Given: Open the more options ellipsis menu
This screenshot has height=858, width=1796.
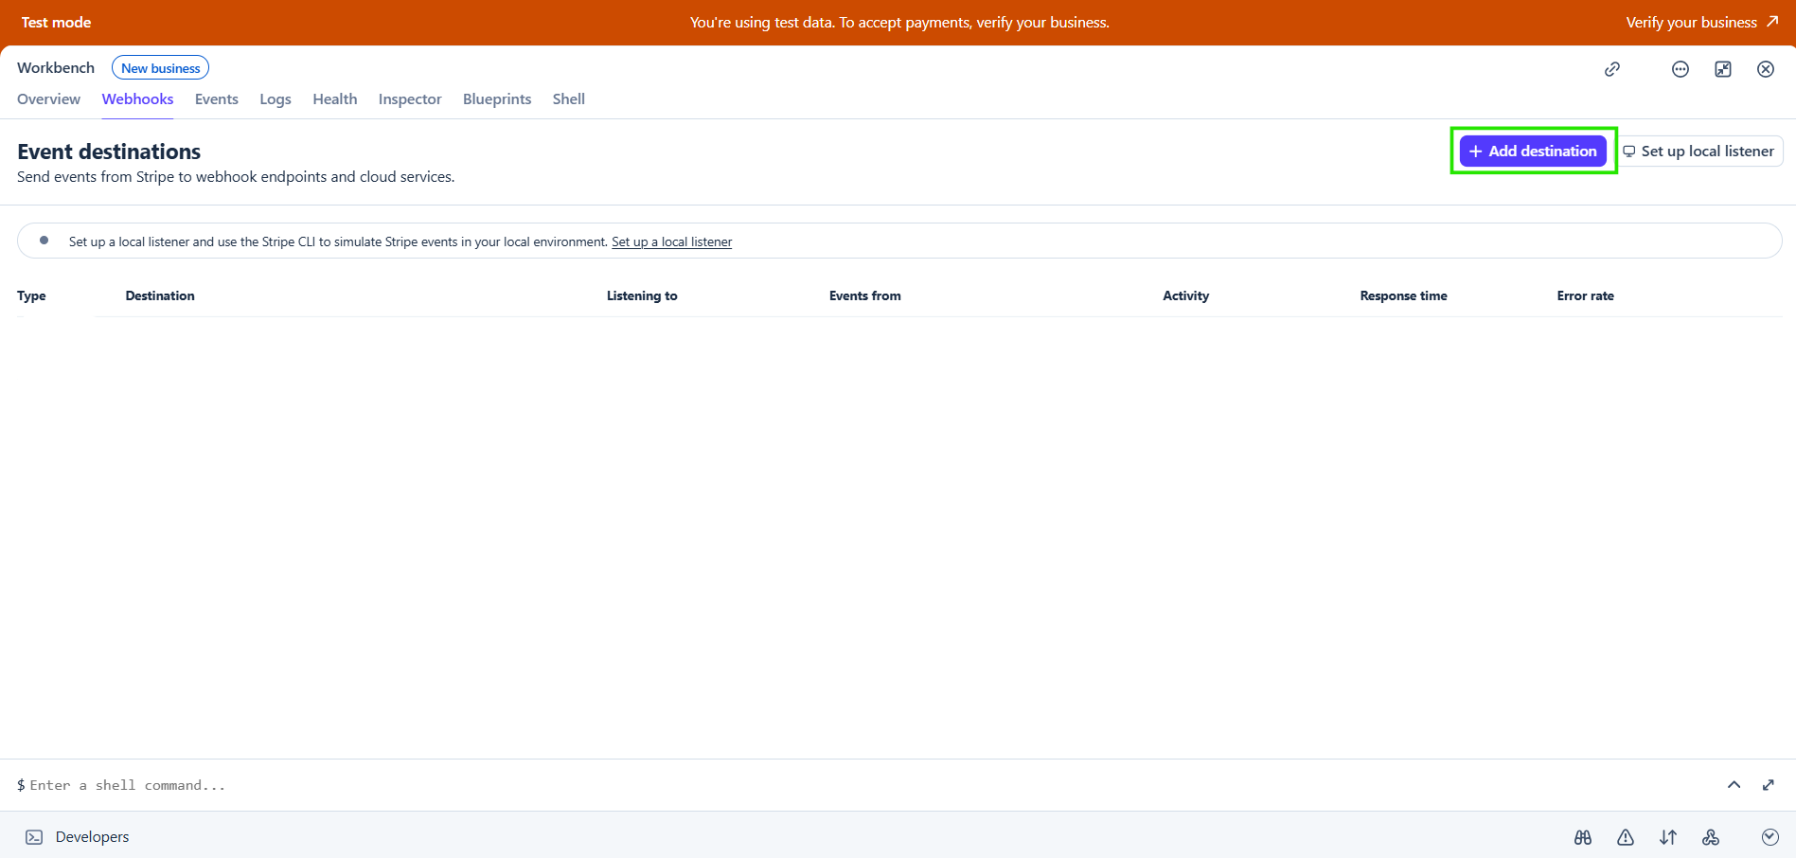Looking at the screenshot, I should pos(1680,69).
